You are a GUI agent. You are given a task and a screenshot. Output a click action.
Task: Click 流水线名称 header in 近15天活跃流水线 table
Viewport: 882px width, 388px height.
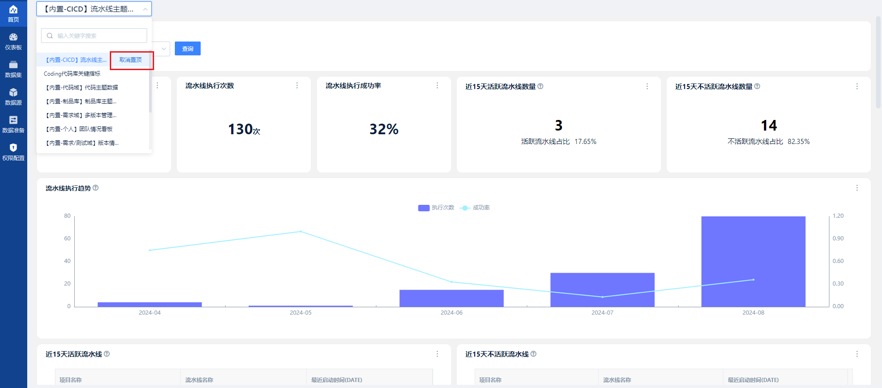click(199, 380)
